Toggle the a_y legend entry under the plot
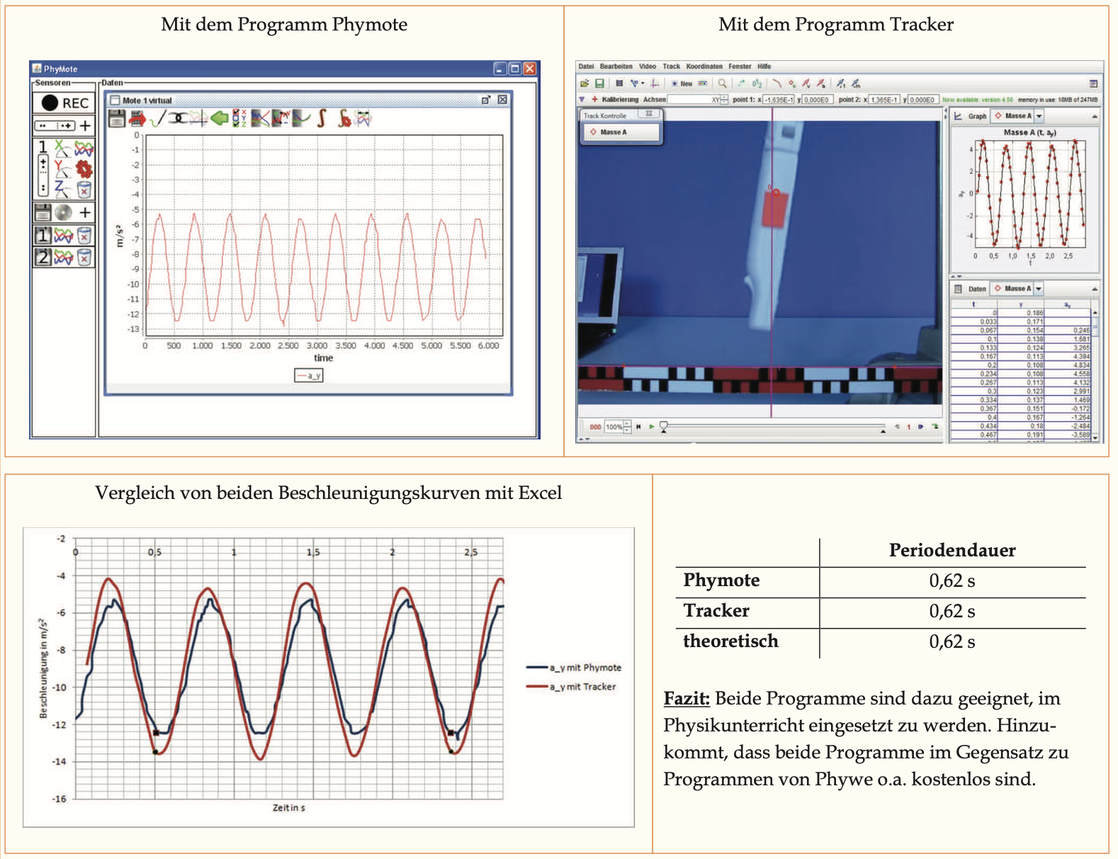 309,376
